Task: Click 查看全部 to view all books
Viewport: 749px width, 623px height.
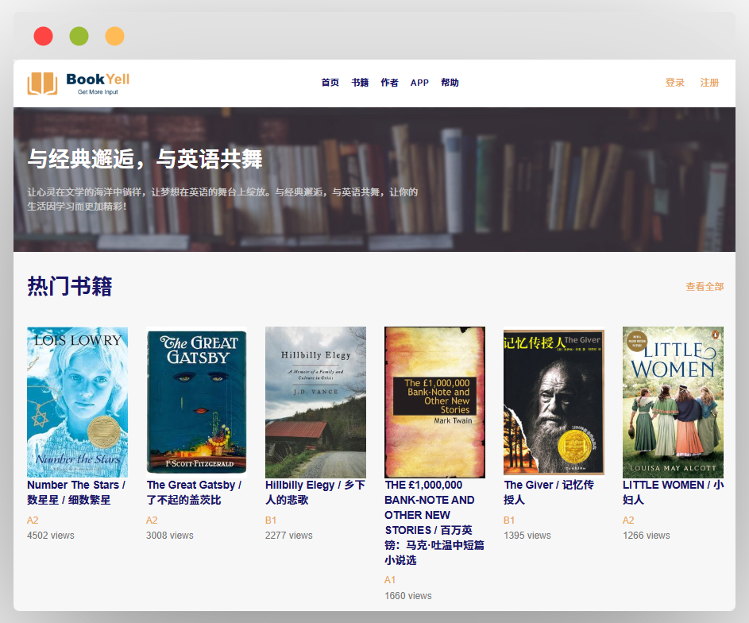Action: coord(705,287)
